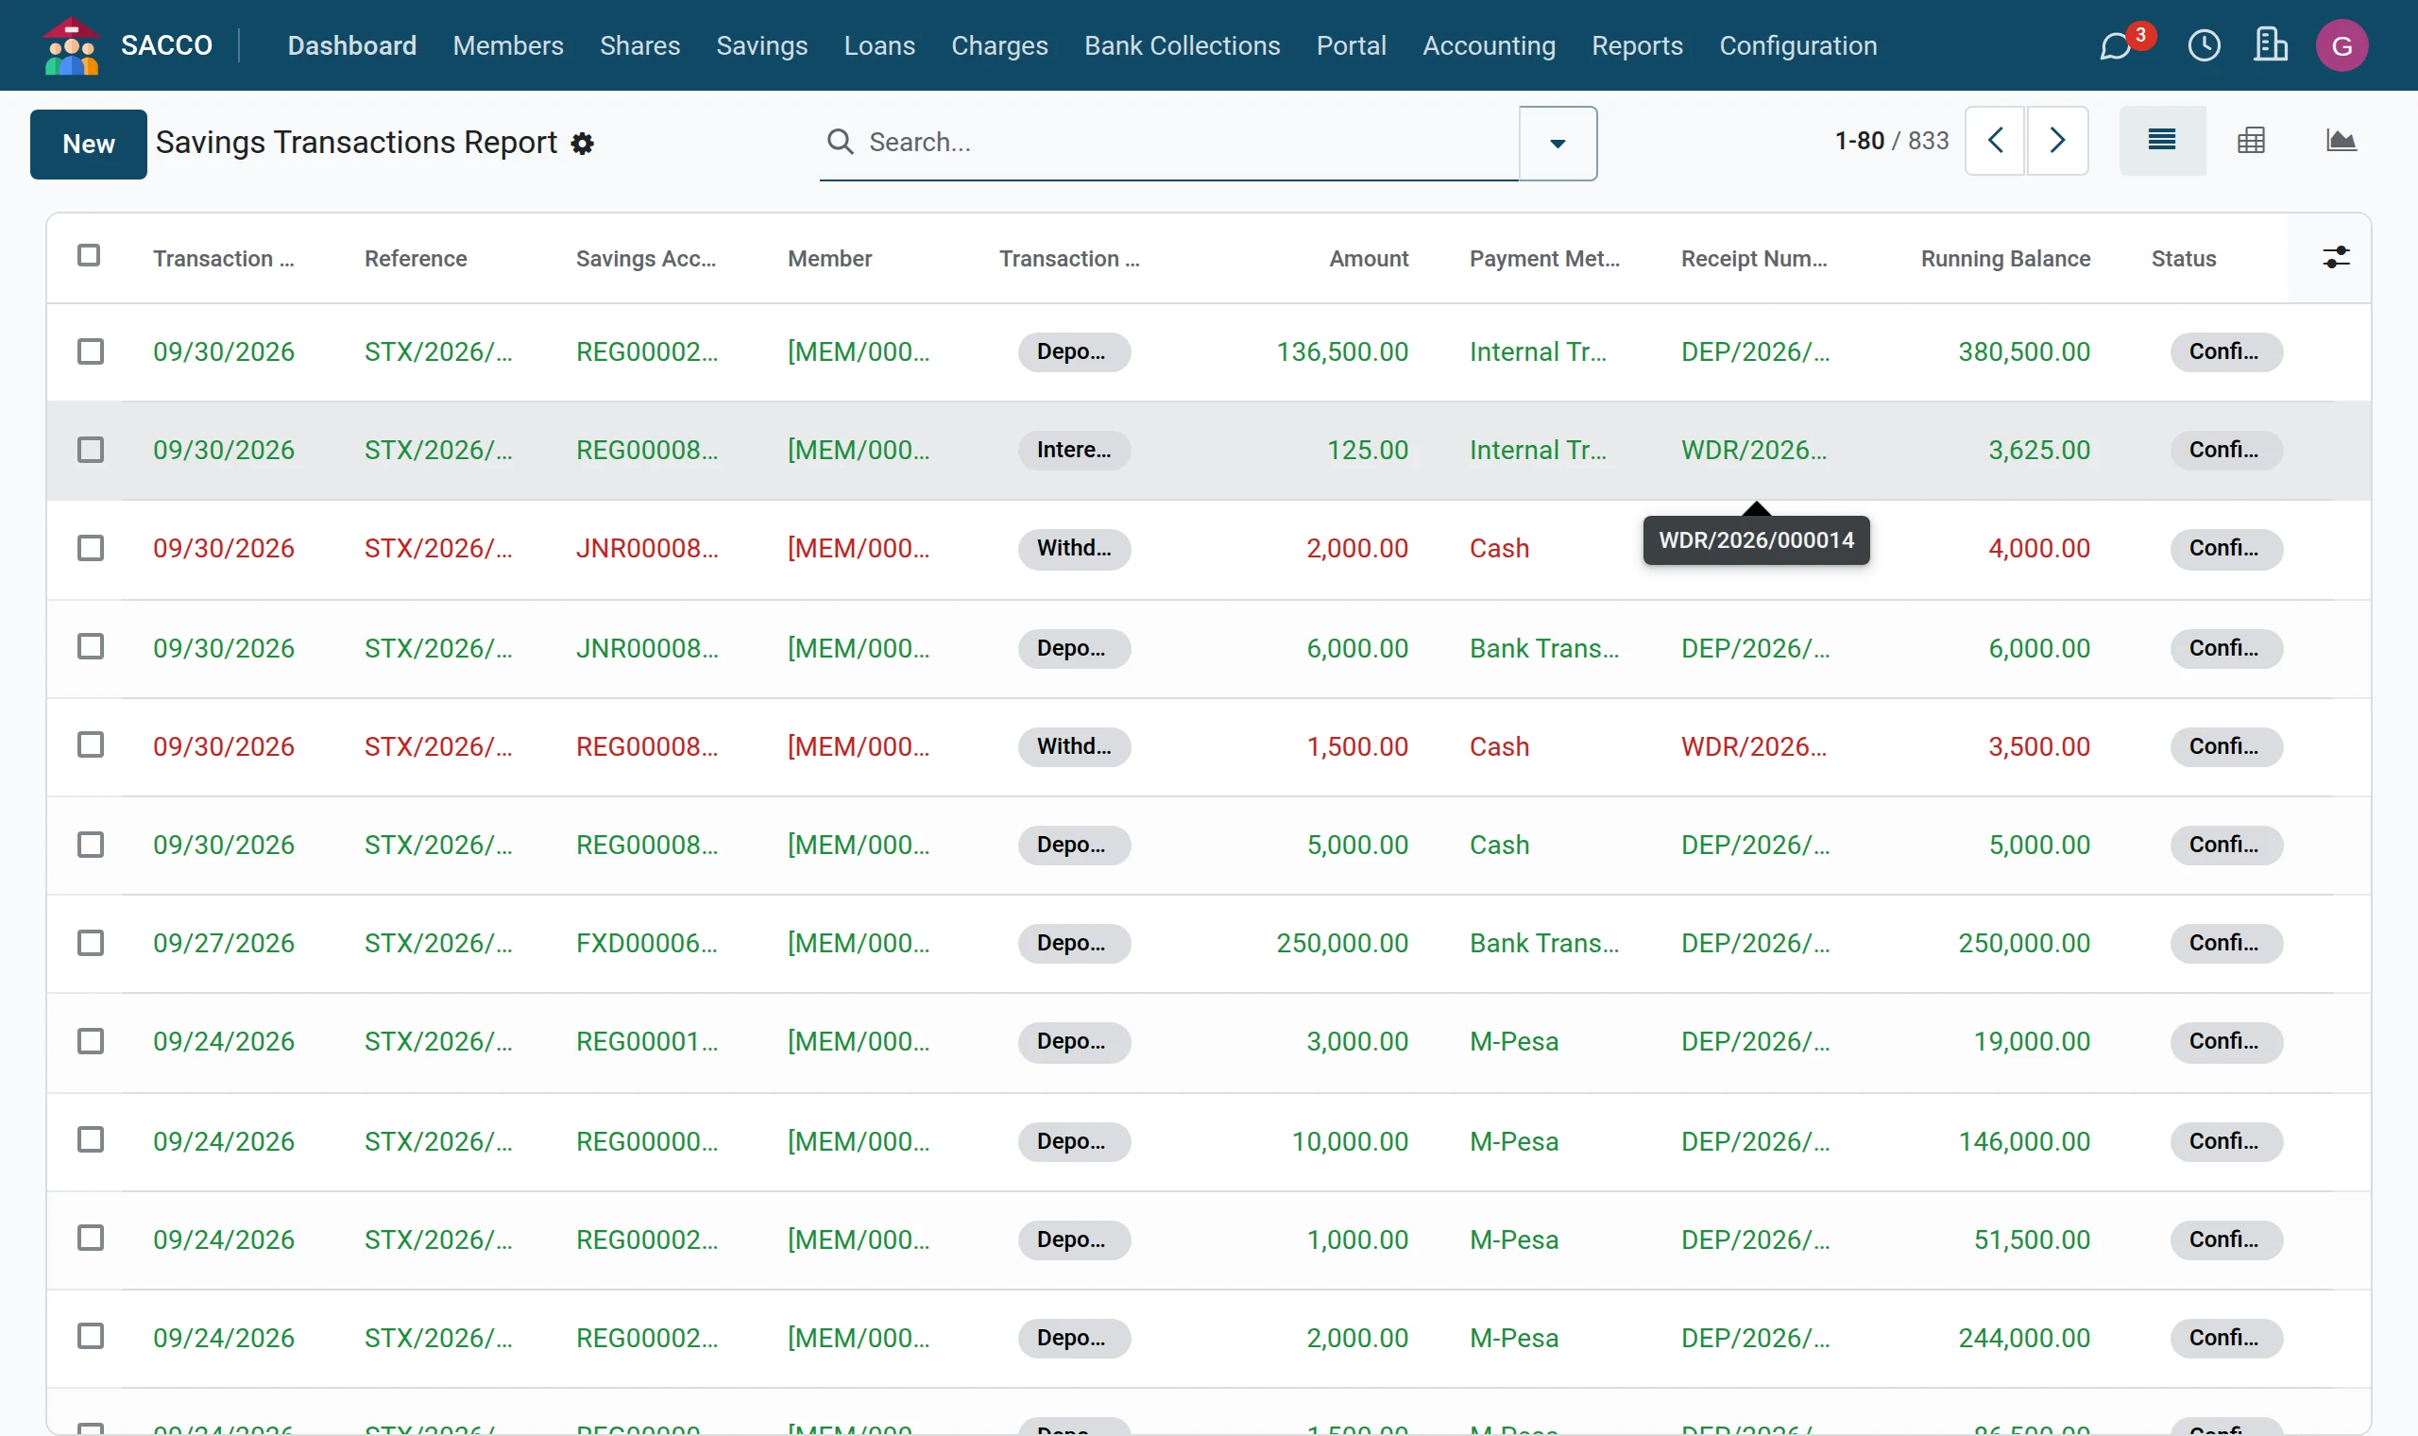Image resolution: width=2418 pixels, height=1436 pixels.
Task: Tick the select-all header checkbox
Action: coord(89,255)
